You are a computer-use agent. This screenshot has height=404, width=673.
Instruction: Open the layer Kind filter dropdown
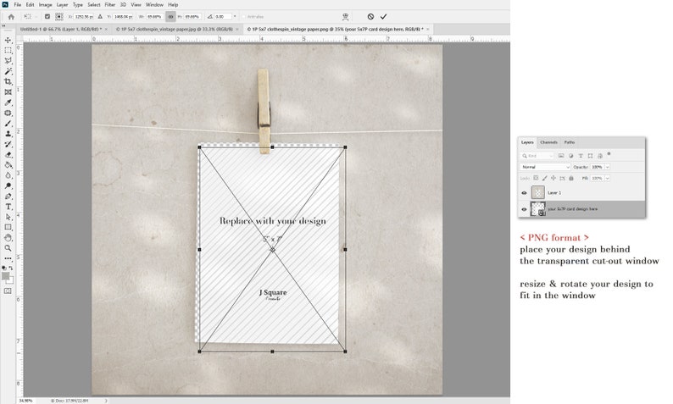point(537,156)
